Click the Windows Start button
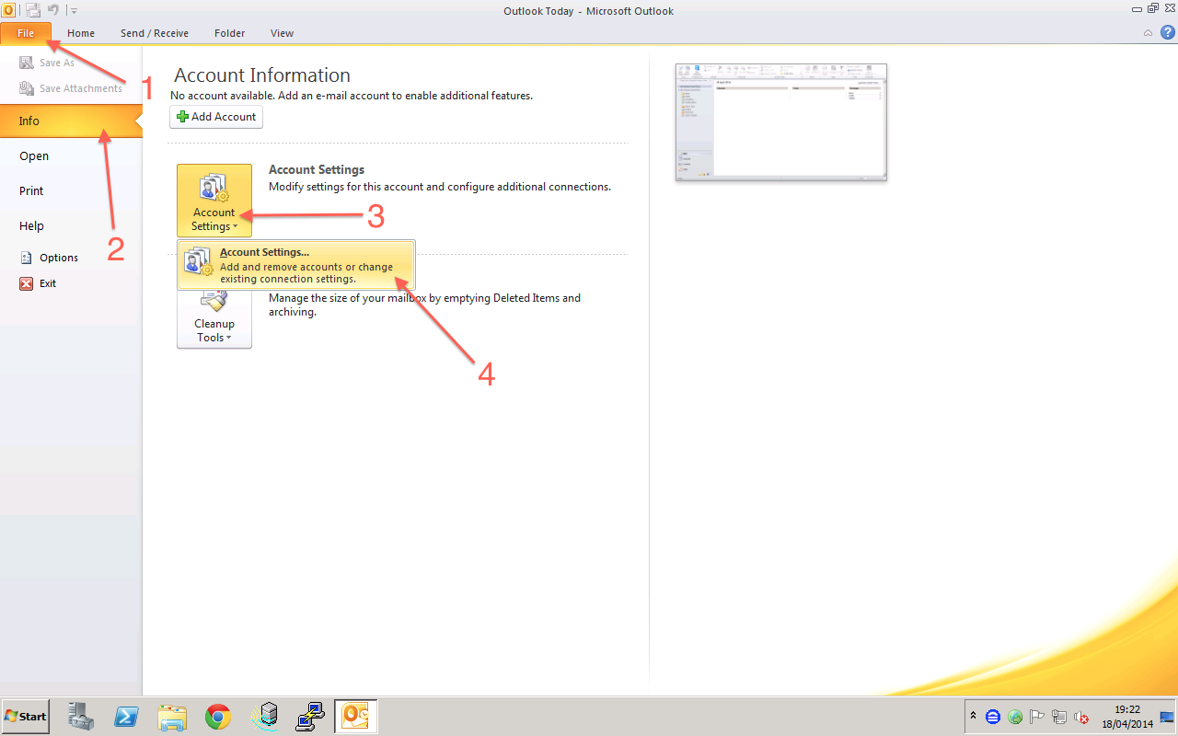 [25, 716]
